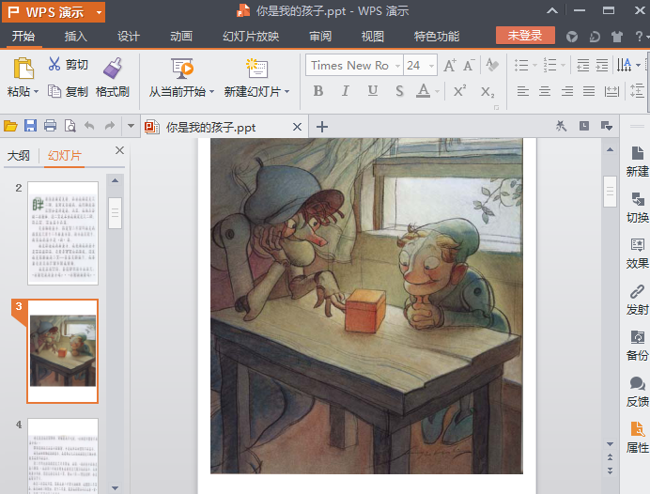Close the 你是我的孩子.ppt document tab
This screenshot has width=650, height=494.
point(297,127)
